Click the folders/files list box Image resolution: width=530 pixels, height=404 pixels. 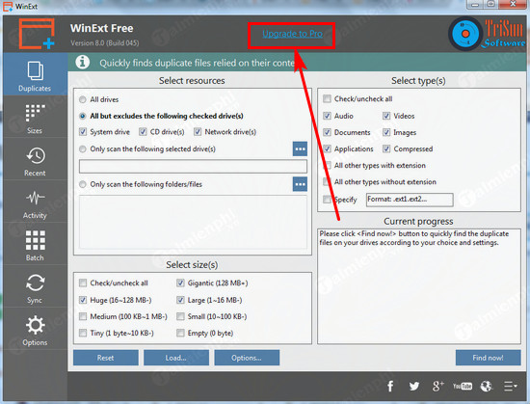click(193, 222)
